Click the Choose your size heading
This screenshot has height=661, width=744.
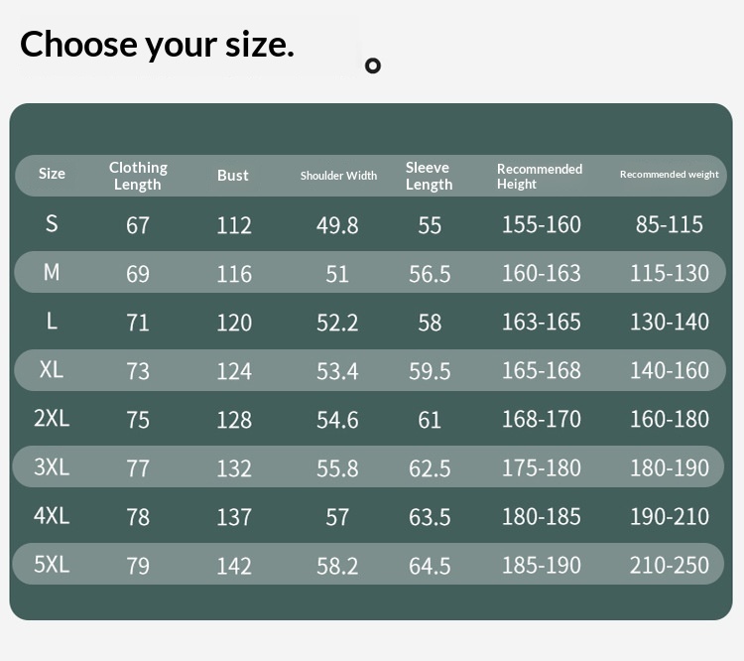[157, 45]
